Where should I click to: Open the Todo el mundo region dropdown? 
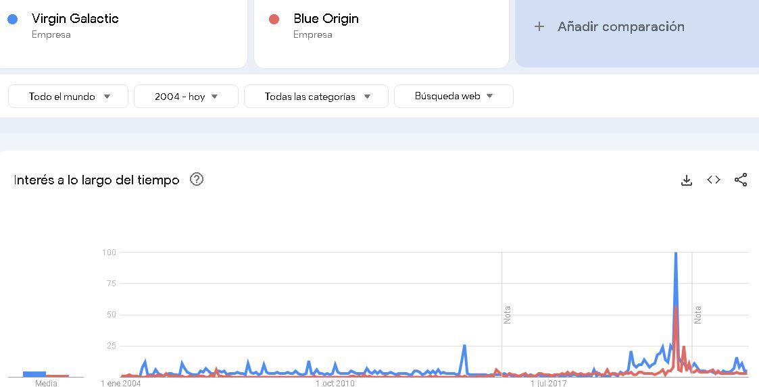(x=68, y=97)
